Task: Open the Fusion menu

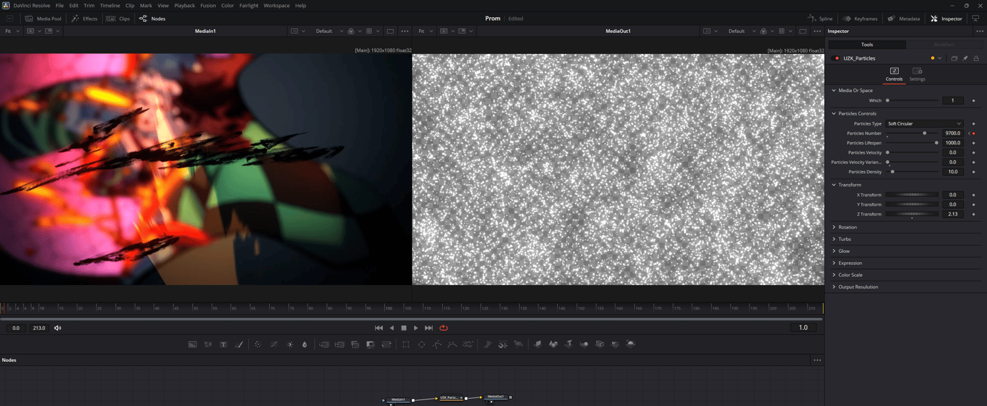Action: pyautogui.click(x=208, y=5)
